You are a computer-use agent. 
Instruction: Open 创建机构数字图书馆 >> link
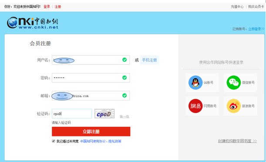pyautogui.click(x=237, y=141)
